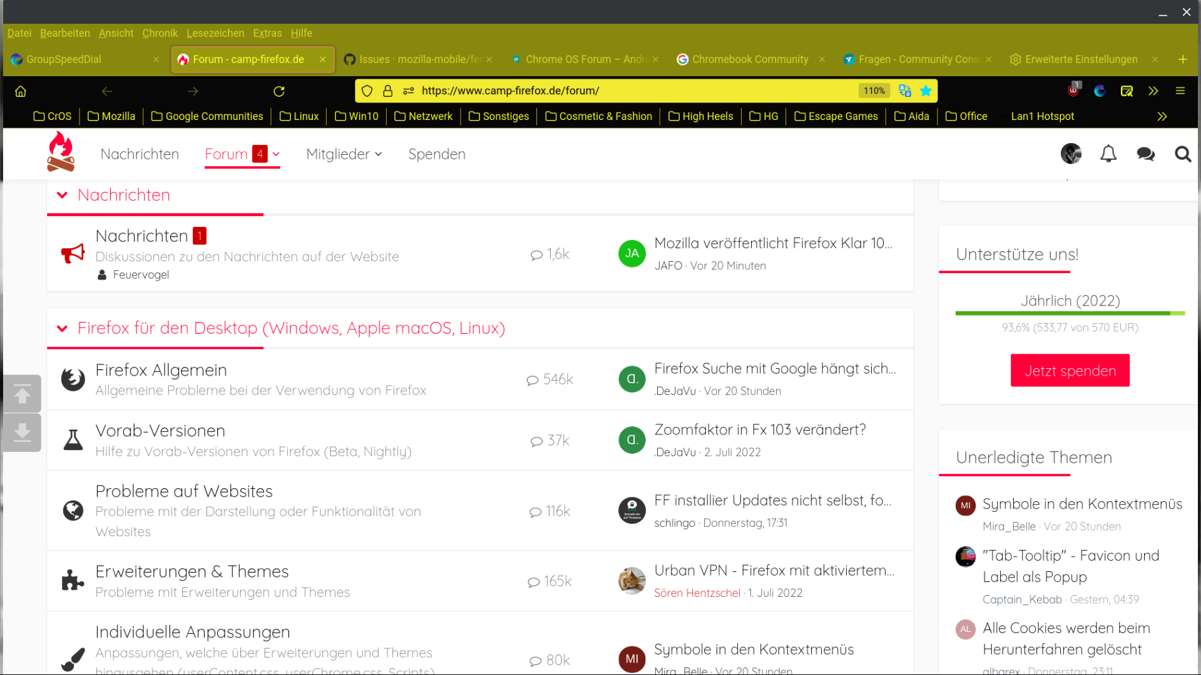Close the Forum - camp-firefox.de tab
Image resolution: width=1201 pixels, height=675 pixels.
click(x=322, y=59)
